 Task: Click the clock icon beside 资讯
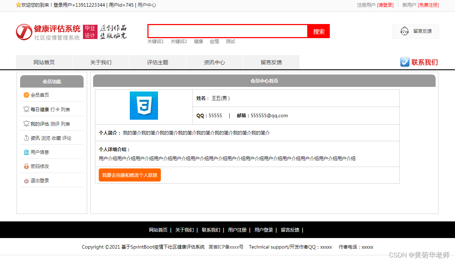pos(26,138)
